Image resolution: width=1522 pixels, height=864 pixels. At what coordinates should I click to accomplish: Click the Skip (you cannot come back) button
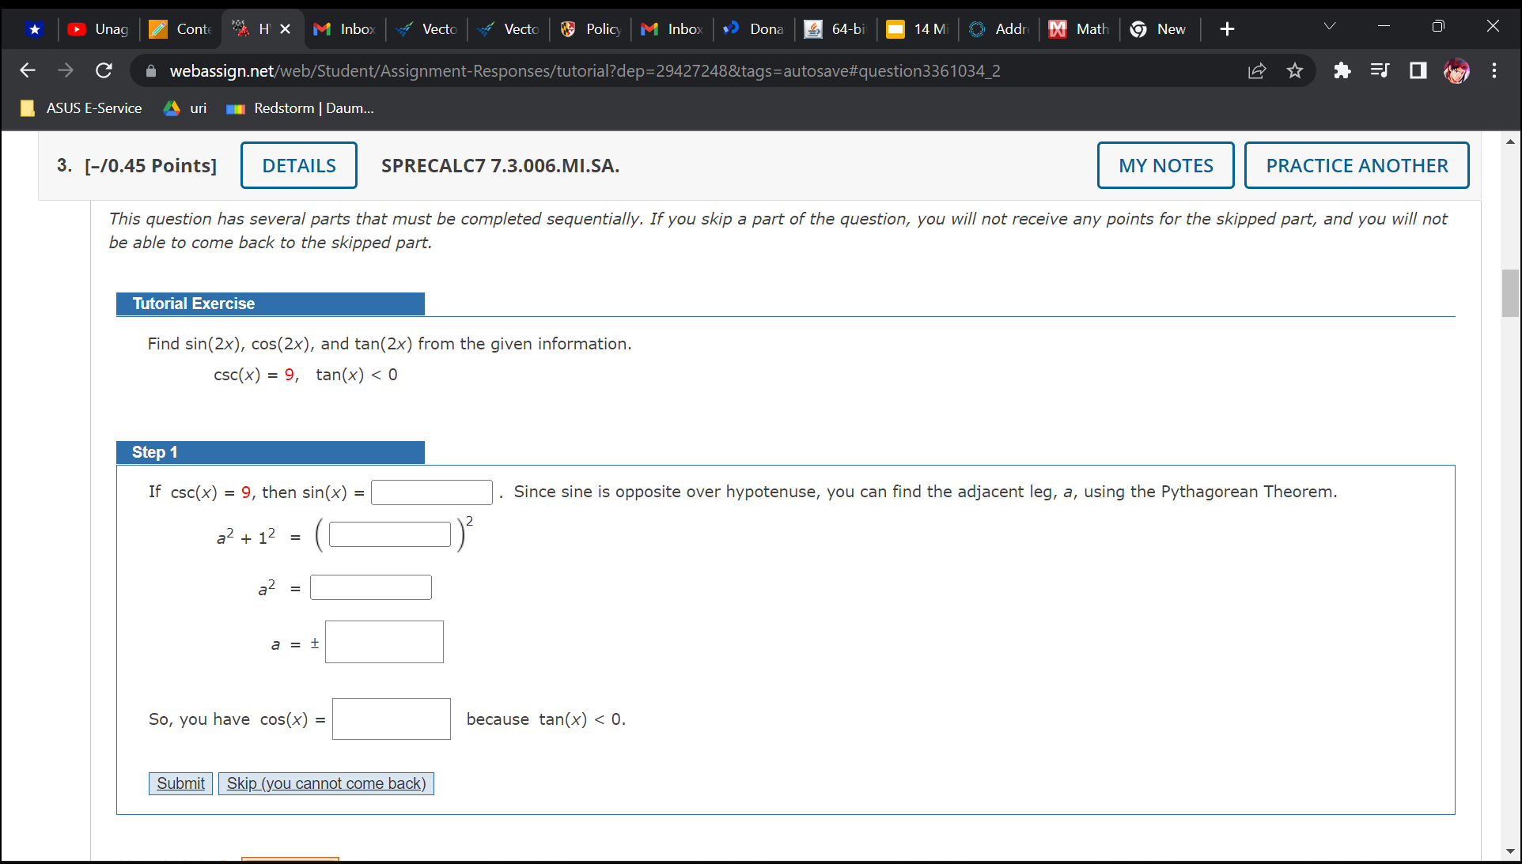pyautogui.click(x=326, y=783)
